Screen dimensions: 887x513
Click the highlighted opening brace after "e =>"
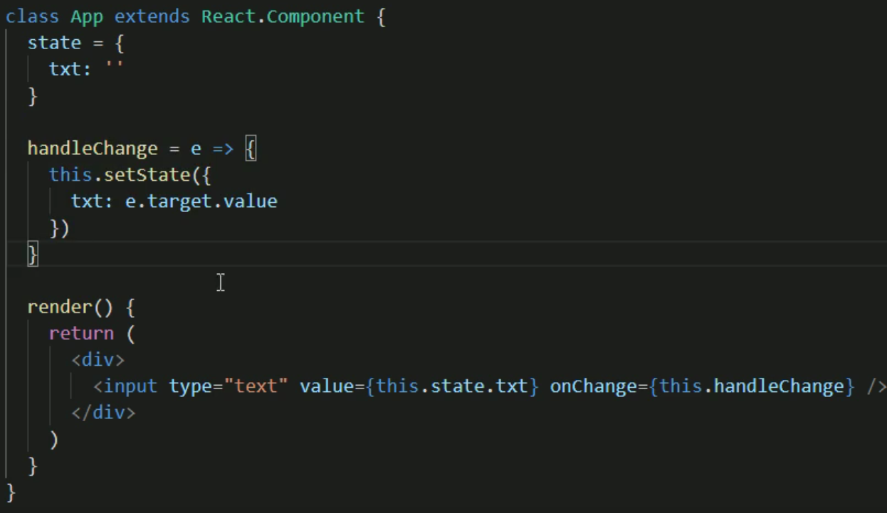point(251,149)
